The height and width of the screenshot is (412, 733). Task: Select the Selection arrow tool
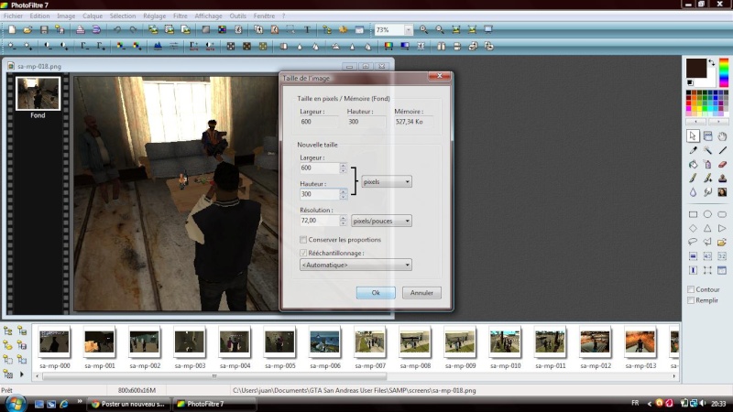pos(693,136)
